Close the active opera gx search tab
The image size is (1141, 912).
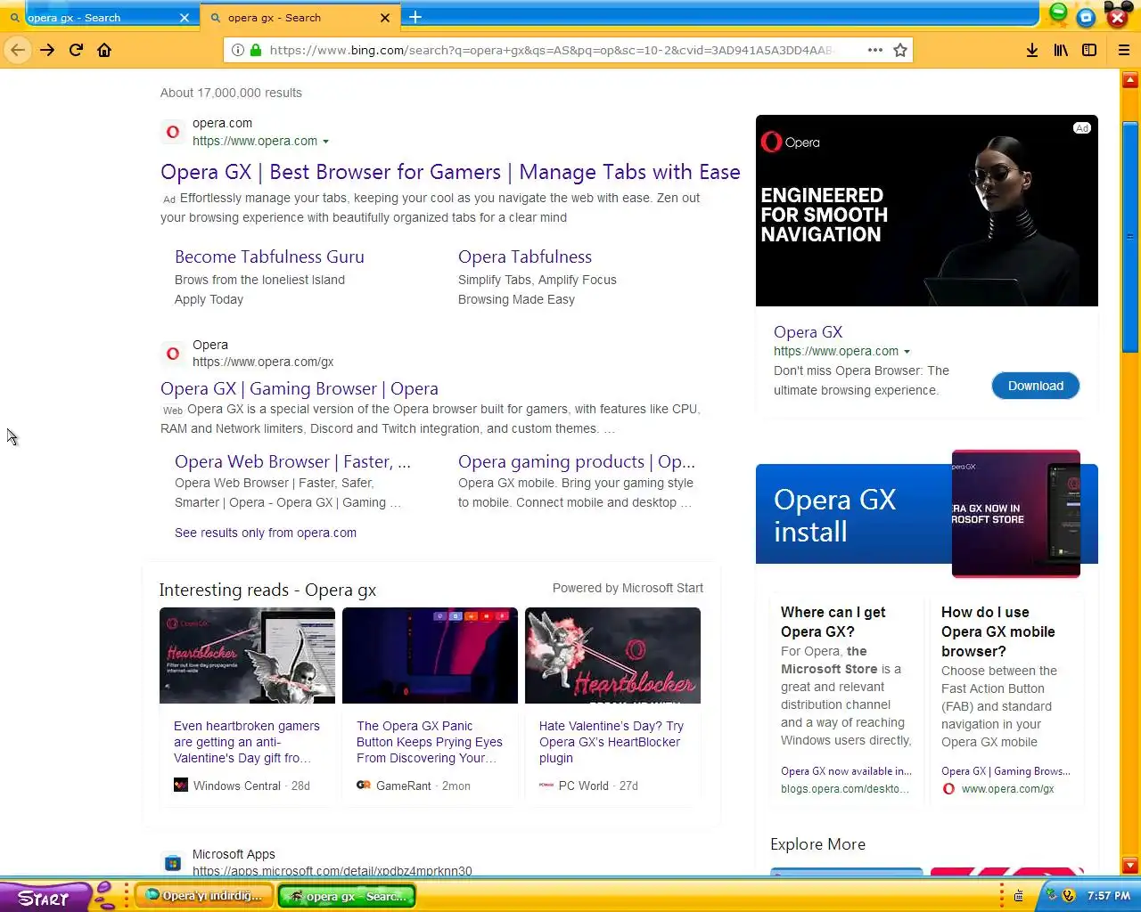click(385, 18)
